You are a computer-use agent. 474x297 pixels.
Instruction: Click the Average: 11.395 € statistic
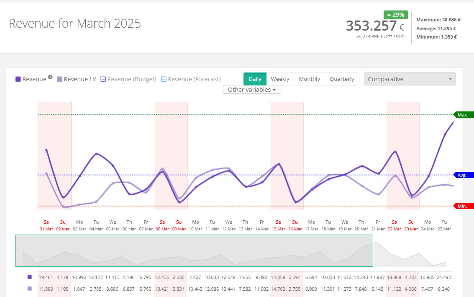pyautogui.click(x=436, y=28)
